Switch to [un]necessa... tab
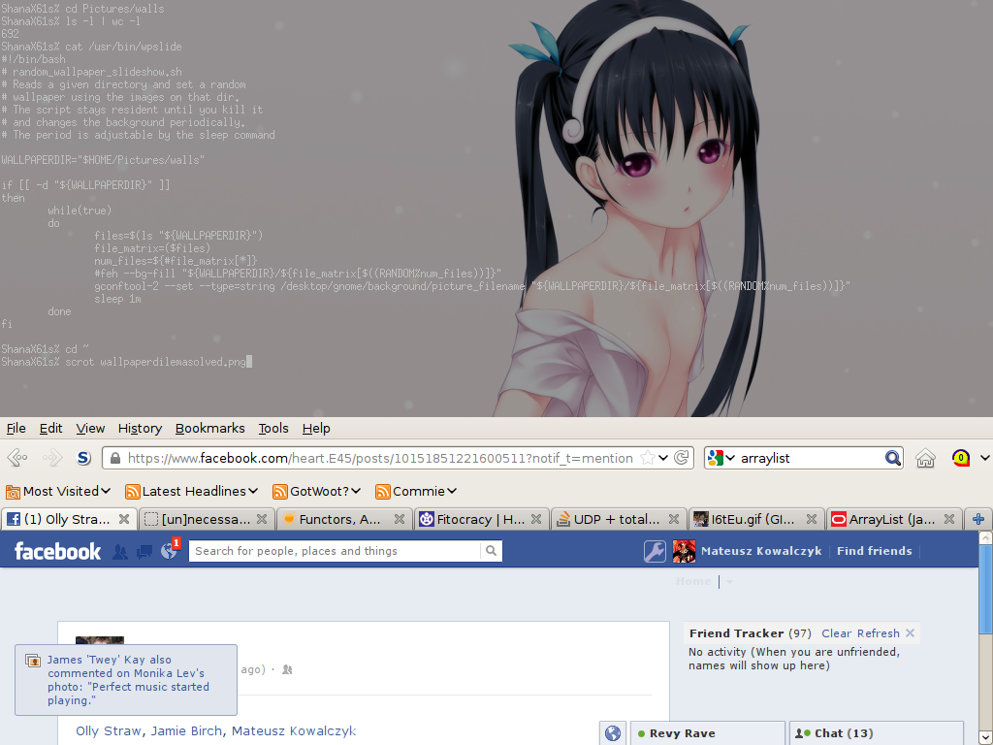993x745 pixels. (207, 519)
